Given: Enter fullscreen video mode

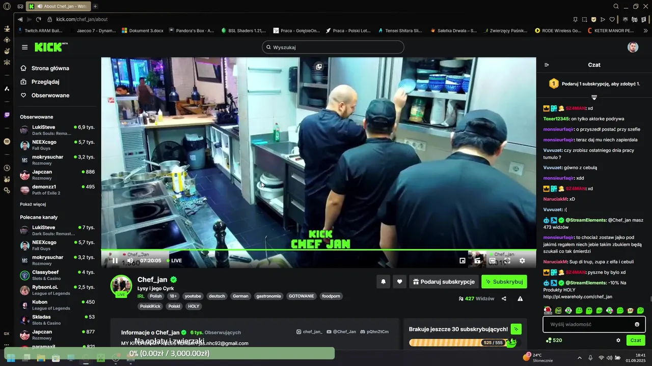Looking at the screenshot, I should click(x=507, y=261).
